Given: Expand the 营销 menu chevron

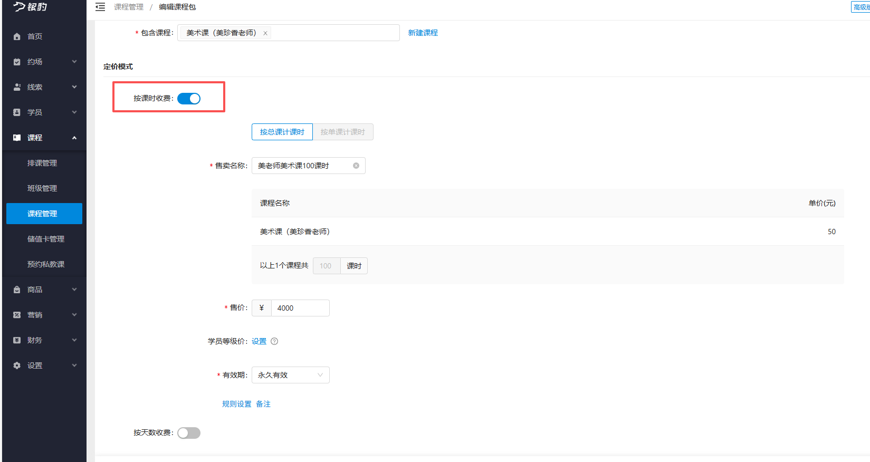Looking at the screenshot, I should pos(74,315).
